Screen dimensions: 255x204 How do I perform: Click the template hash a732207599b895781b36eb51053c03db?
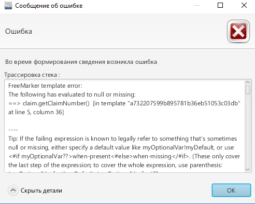click(184, 103)
